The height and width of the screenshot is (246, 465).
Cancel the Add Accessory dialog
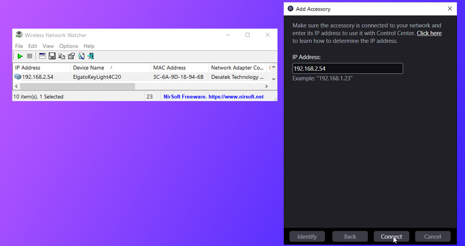(433, 237)
